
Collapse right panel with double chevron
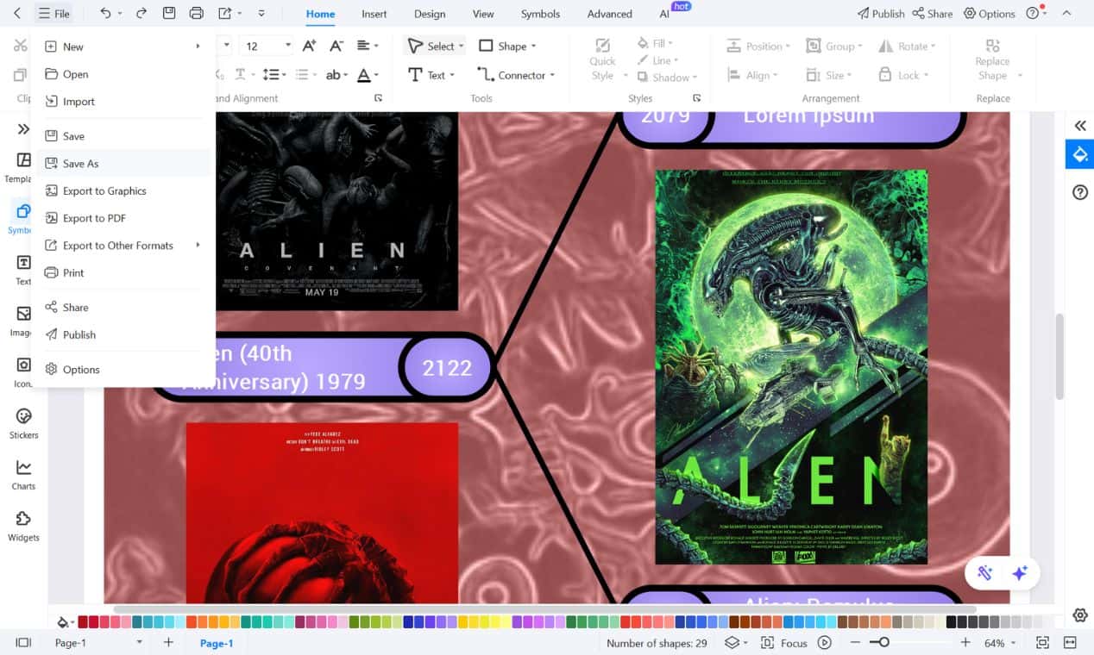point(1079,126)
